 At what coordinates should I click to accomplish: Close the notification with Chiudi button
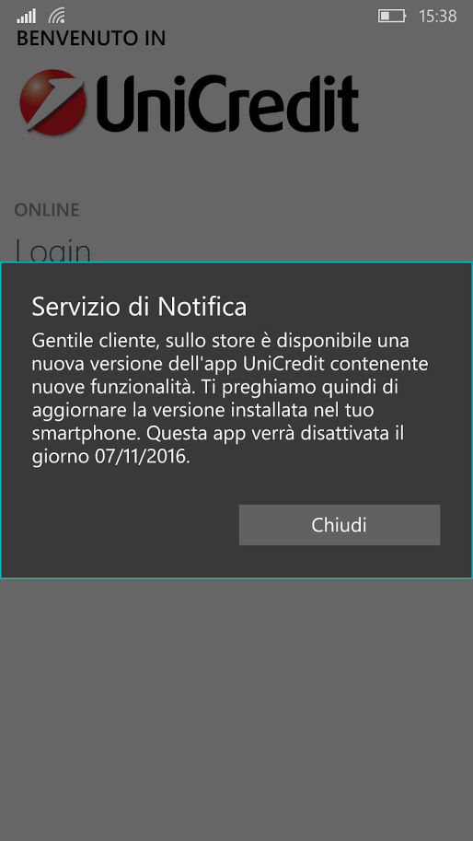(x=339, y=524)
